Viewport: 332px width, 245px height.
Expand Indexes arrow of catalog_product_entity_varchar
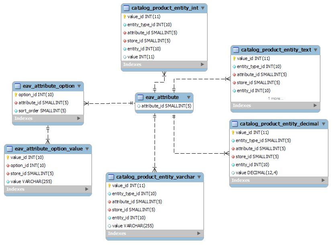(199, 233)
